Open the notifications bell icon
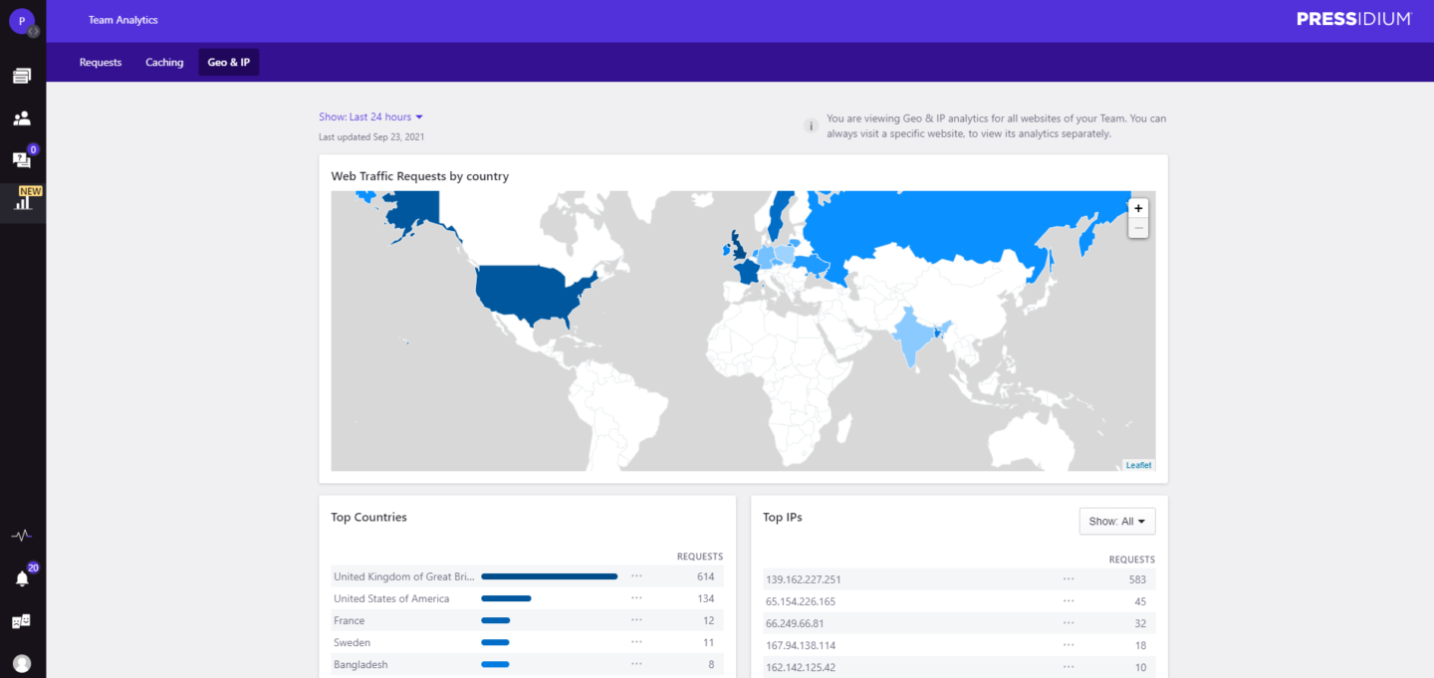Image resolution: width=1434 pixels, height=678 pixels. point(22,578)
